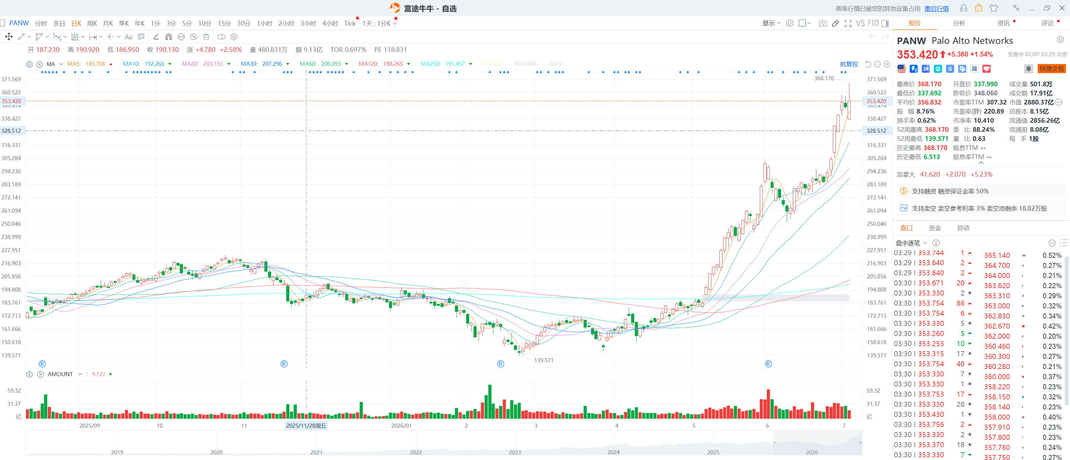Image resolution: width=1070 pixels, height=460 pixels.
Task: Open customer support headphones icon
Action: pyautogui.click(x=964, y=8)
